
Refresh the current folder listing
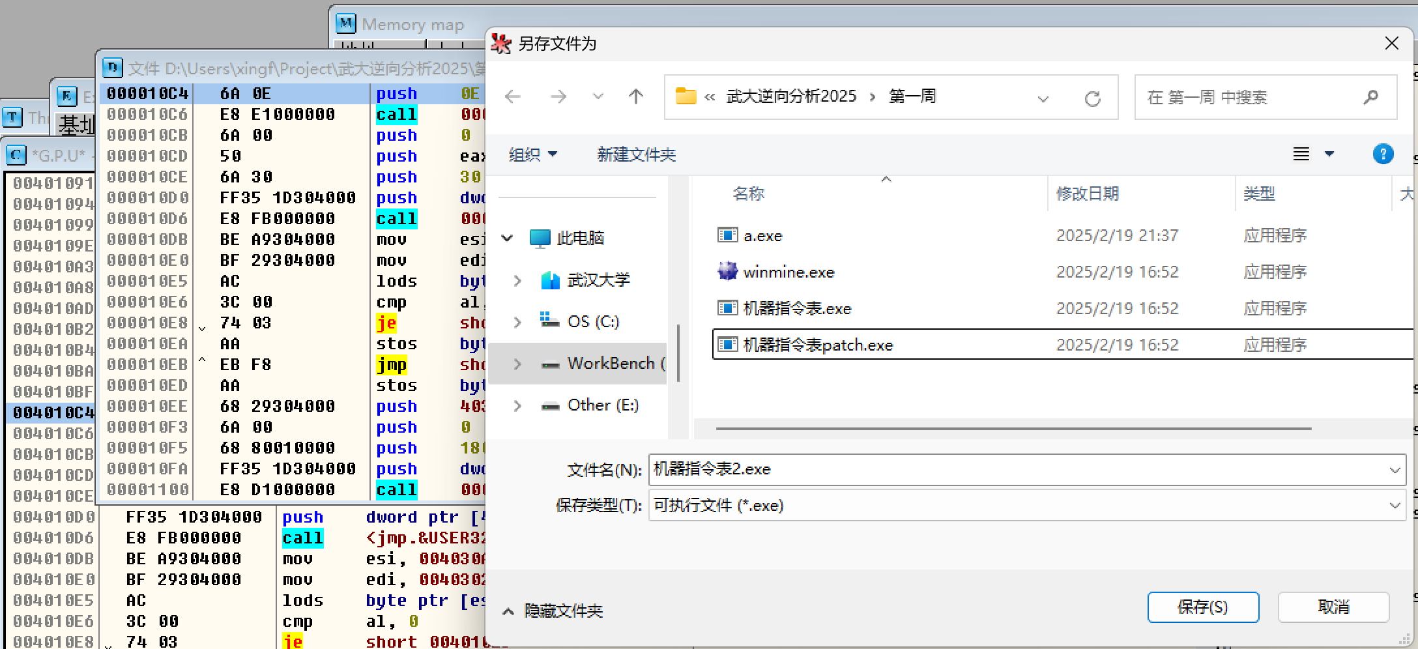(x=1092, y=98)
